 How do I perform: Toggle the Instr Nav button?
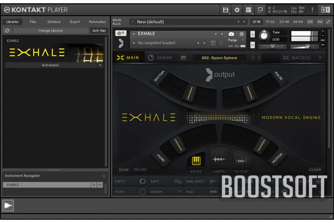tap(99, 31)
